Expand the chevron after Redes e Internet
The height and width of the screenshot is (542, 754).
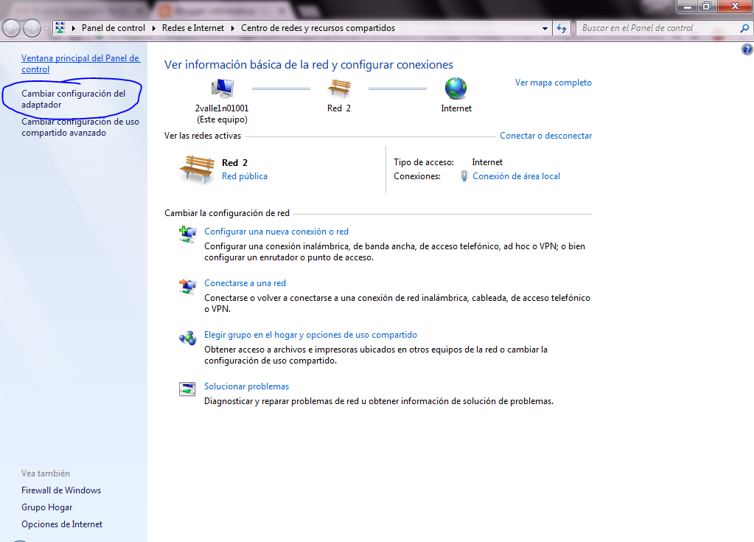pyautogui.click(x=233, y=28)
